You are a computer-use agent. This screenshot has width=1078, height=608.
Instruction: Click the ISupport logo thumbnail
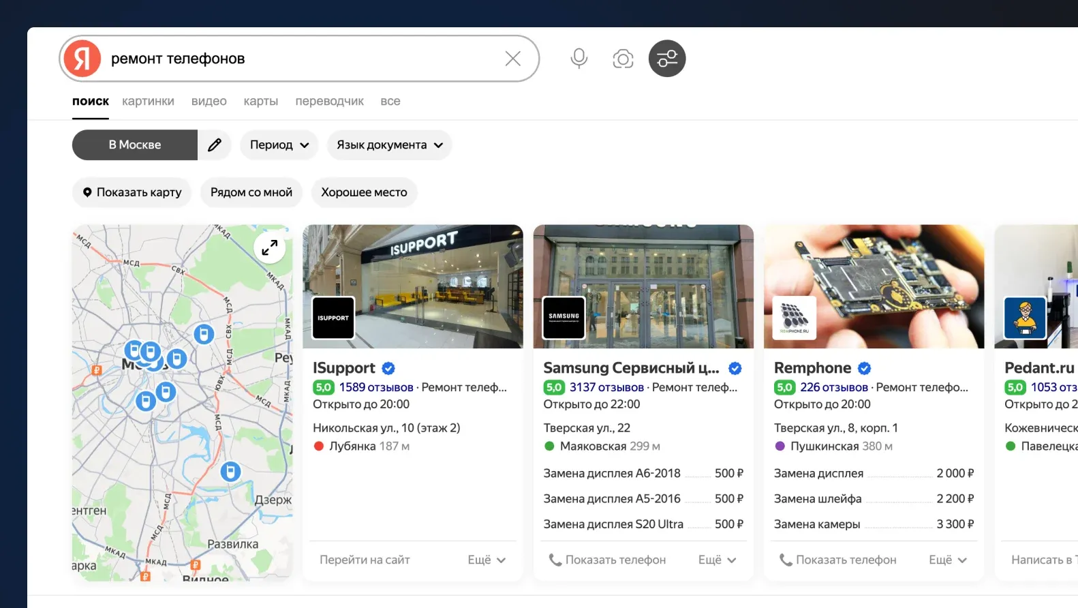point(333,318)
